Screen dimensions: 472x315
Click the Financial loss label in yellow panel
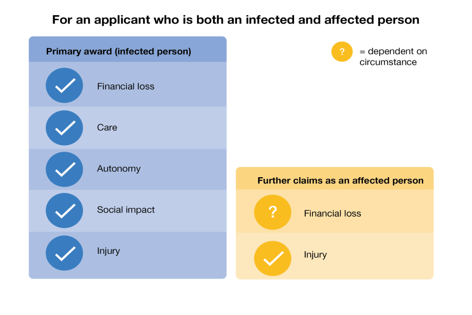(x=332, y=214)
